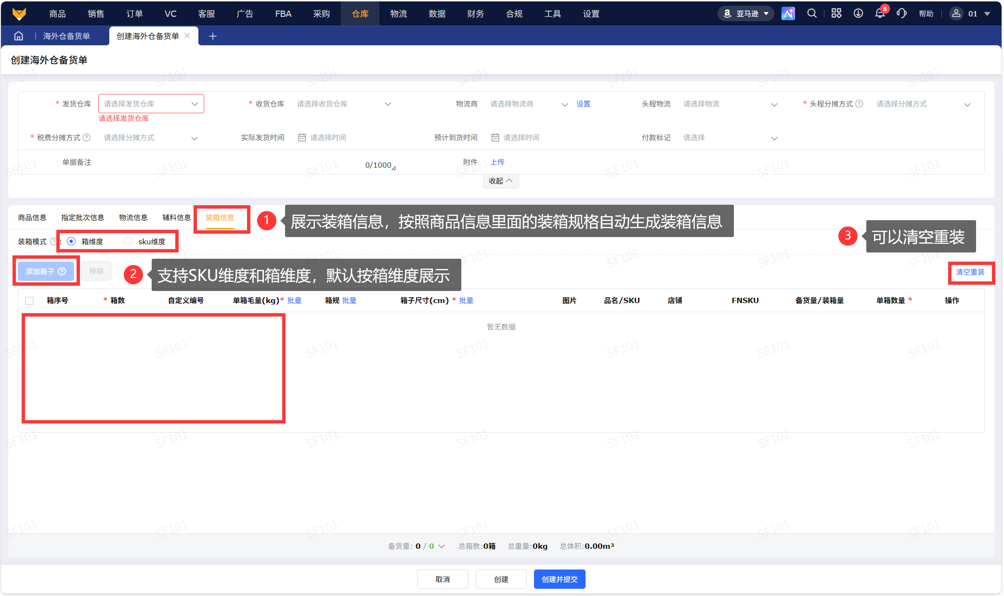Show help icon next to 装箱模式
Screen dimensions: 1004x596
pos(53,241)
